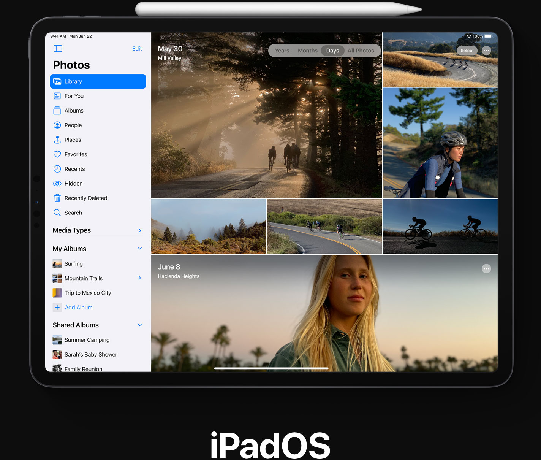Viewport: 541px width, 460px height.
Task: Expand the Mountain Trails folder chevron
Action: [140, 278]
